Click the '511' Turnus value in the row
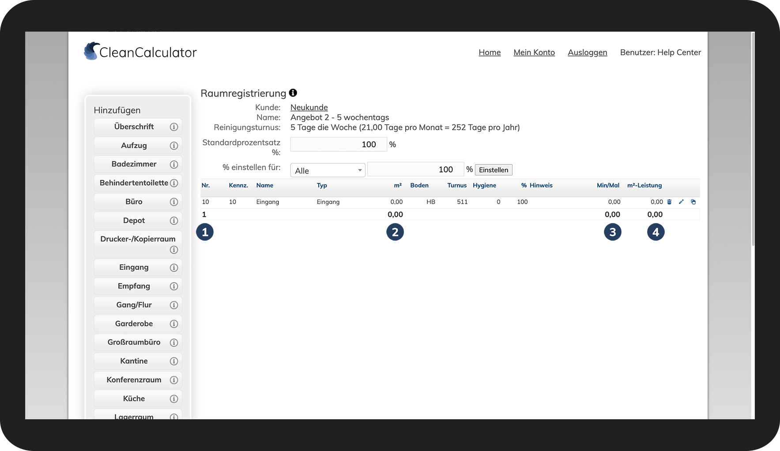 coord(462,202)
